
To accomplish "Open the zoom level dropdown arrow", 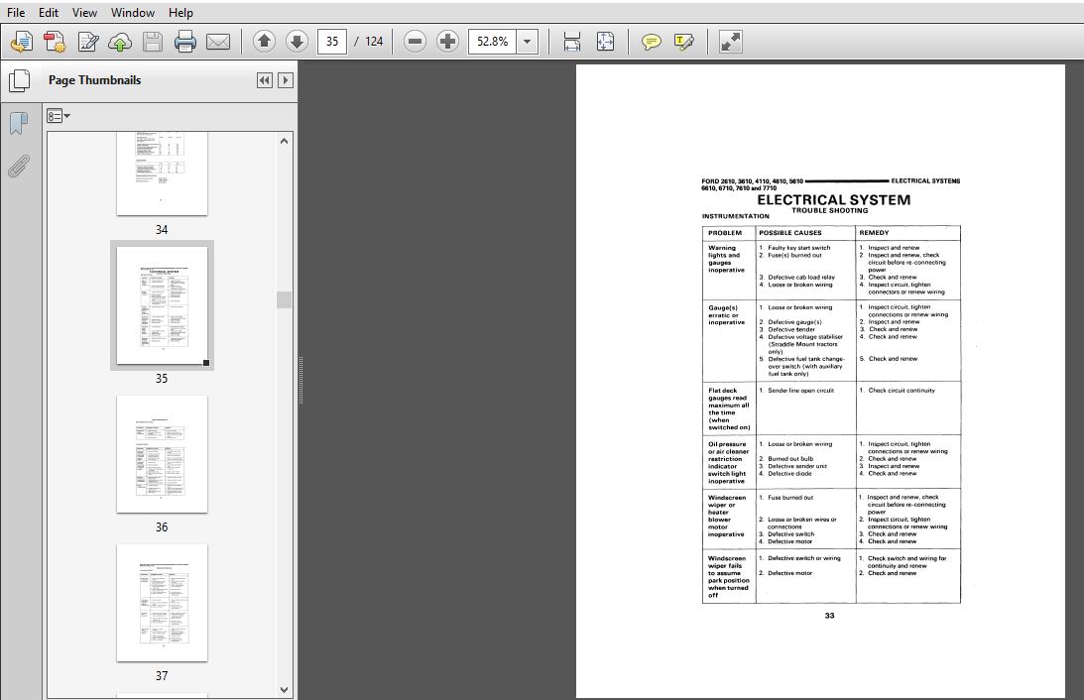I will [x=527, y=42].
